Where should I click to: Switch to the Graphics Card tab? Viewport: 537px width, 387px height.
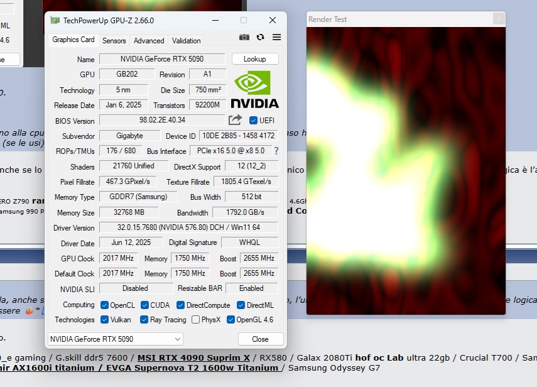[73, 40]
